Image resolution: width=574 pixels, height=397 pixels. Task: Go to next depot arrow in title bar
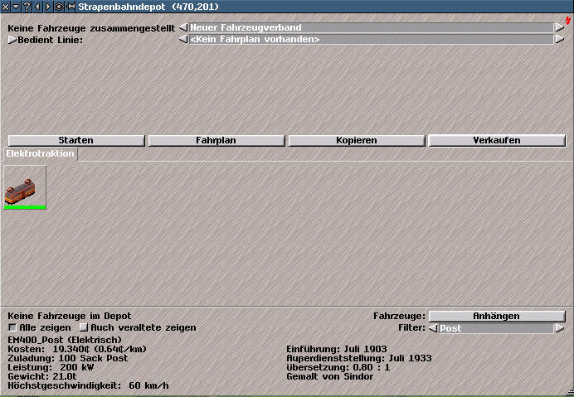point(47,6)
